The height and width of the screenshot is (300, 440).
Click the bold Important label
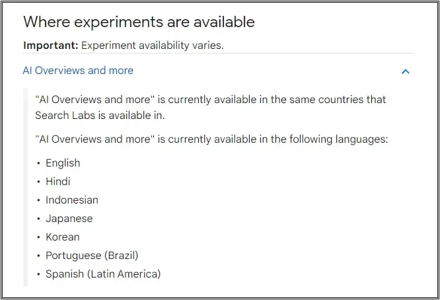tap(51, 45)
